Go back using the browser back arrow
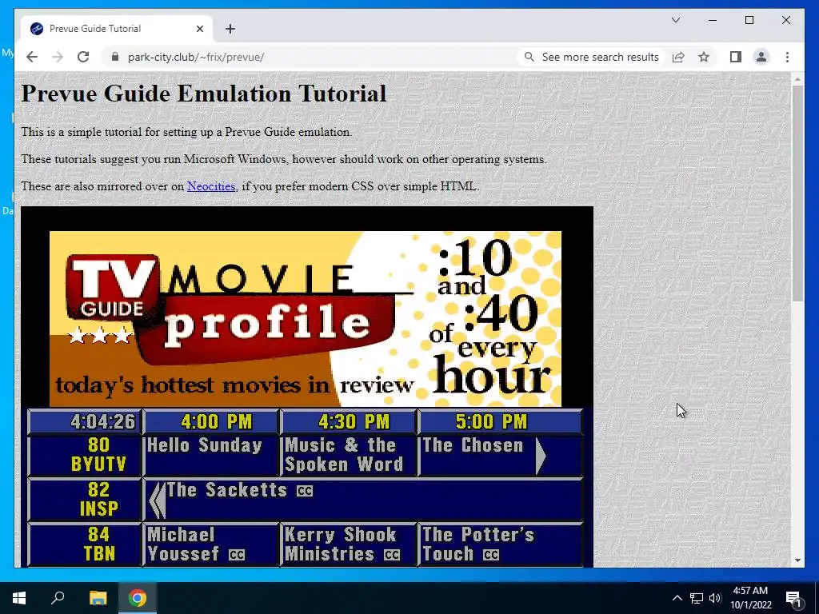The height and width of the screenshot is (614, 819). (32, 57)
